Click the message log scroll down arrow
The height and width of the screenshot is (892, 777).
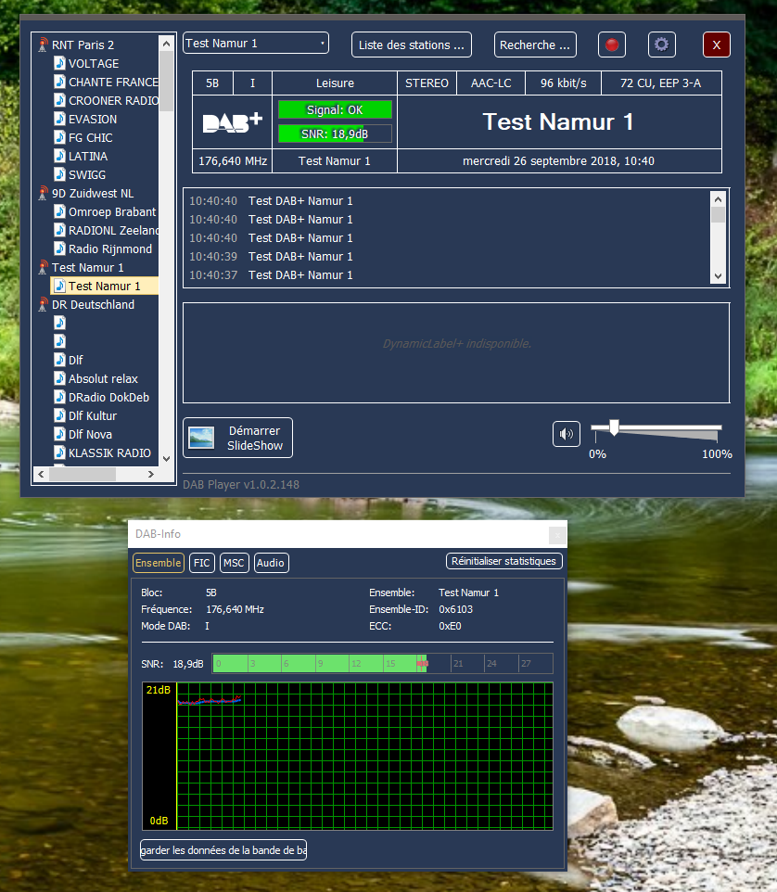point(718,276)
